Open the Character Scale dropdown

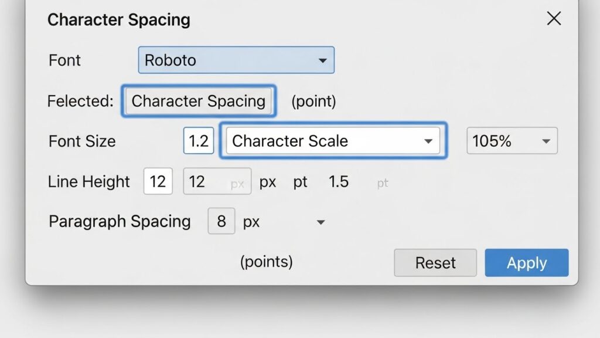tap(333, 141)
